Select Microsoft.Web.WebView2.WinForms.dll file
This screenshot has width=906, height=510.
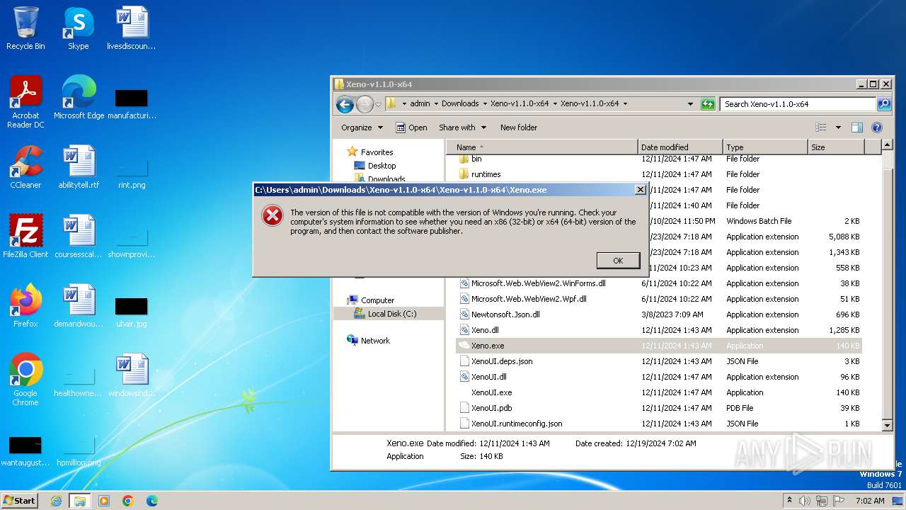pos(538,283)
